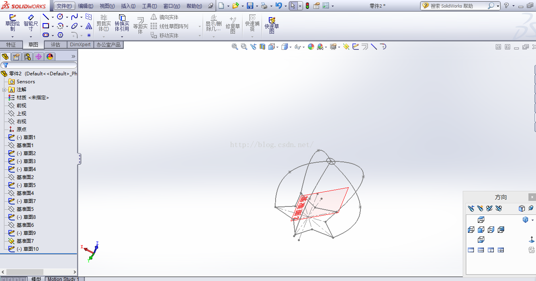536x281 pixels.
Task: Open the FeatureManager design tree tab
Action: tap(5, 56)
